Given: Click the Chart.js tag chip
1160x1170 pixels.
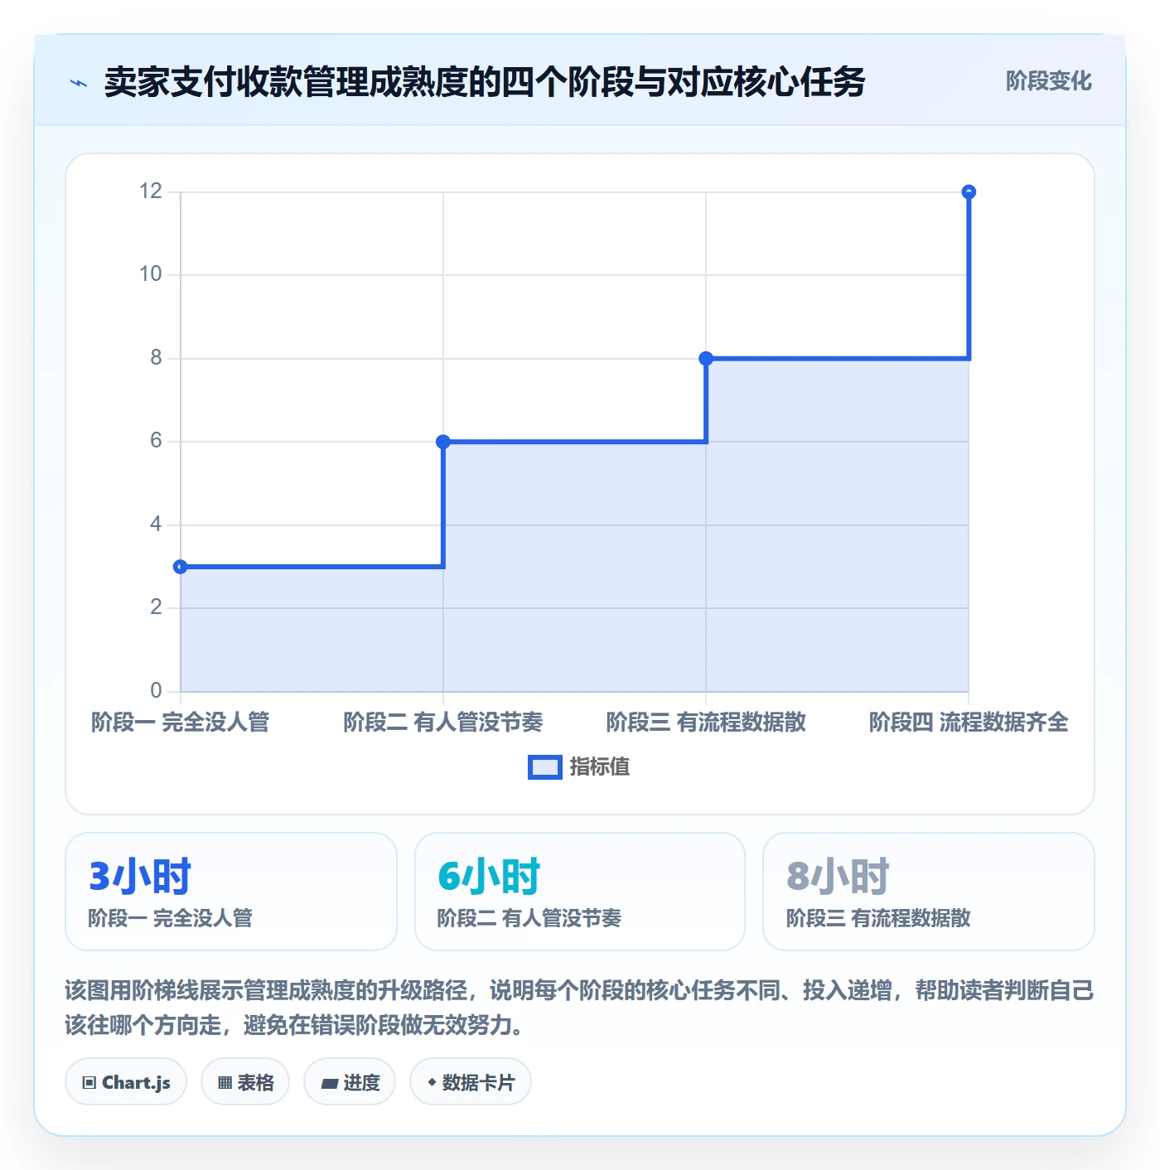Looking at the screenshot, I should click(126, 1082).
